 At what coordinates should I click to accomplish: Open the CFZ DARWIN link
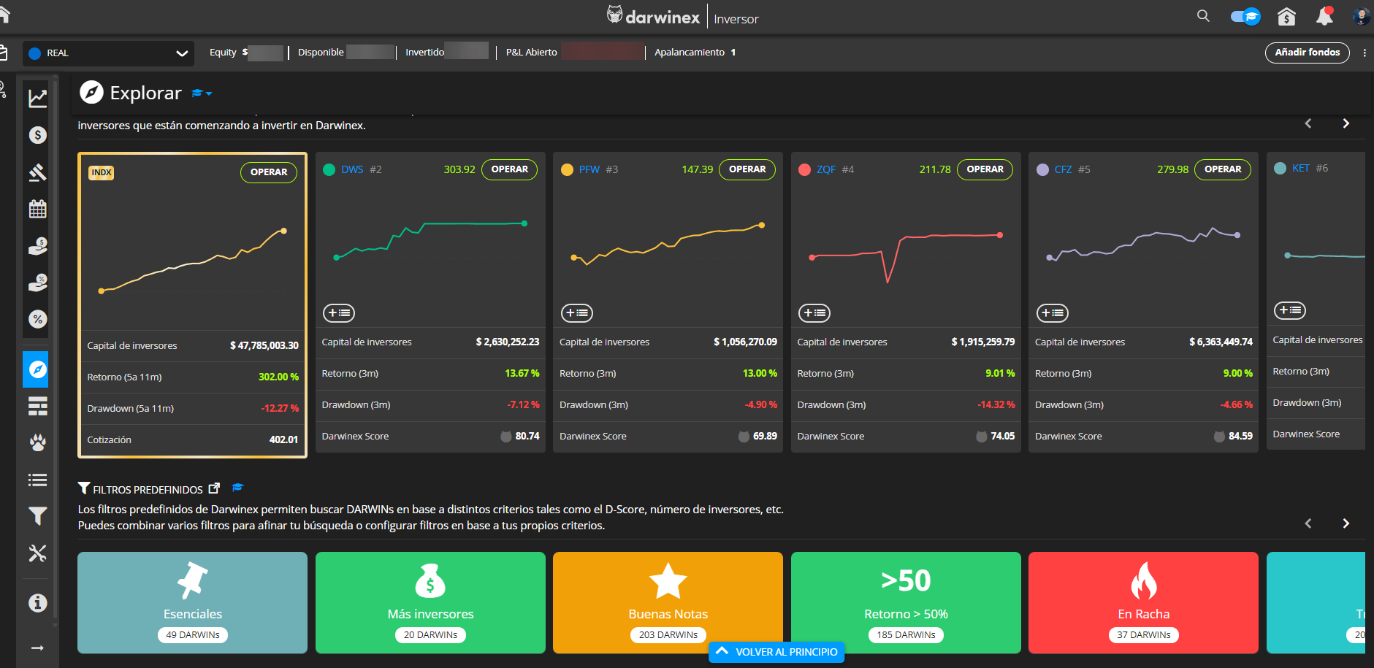1064,169
